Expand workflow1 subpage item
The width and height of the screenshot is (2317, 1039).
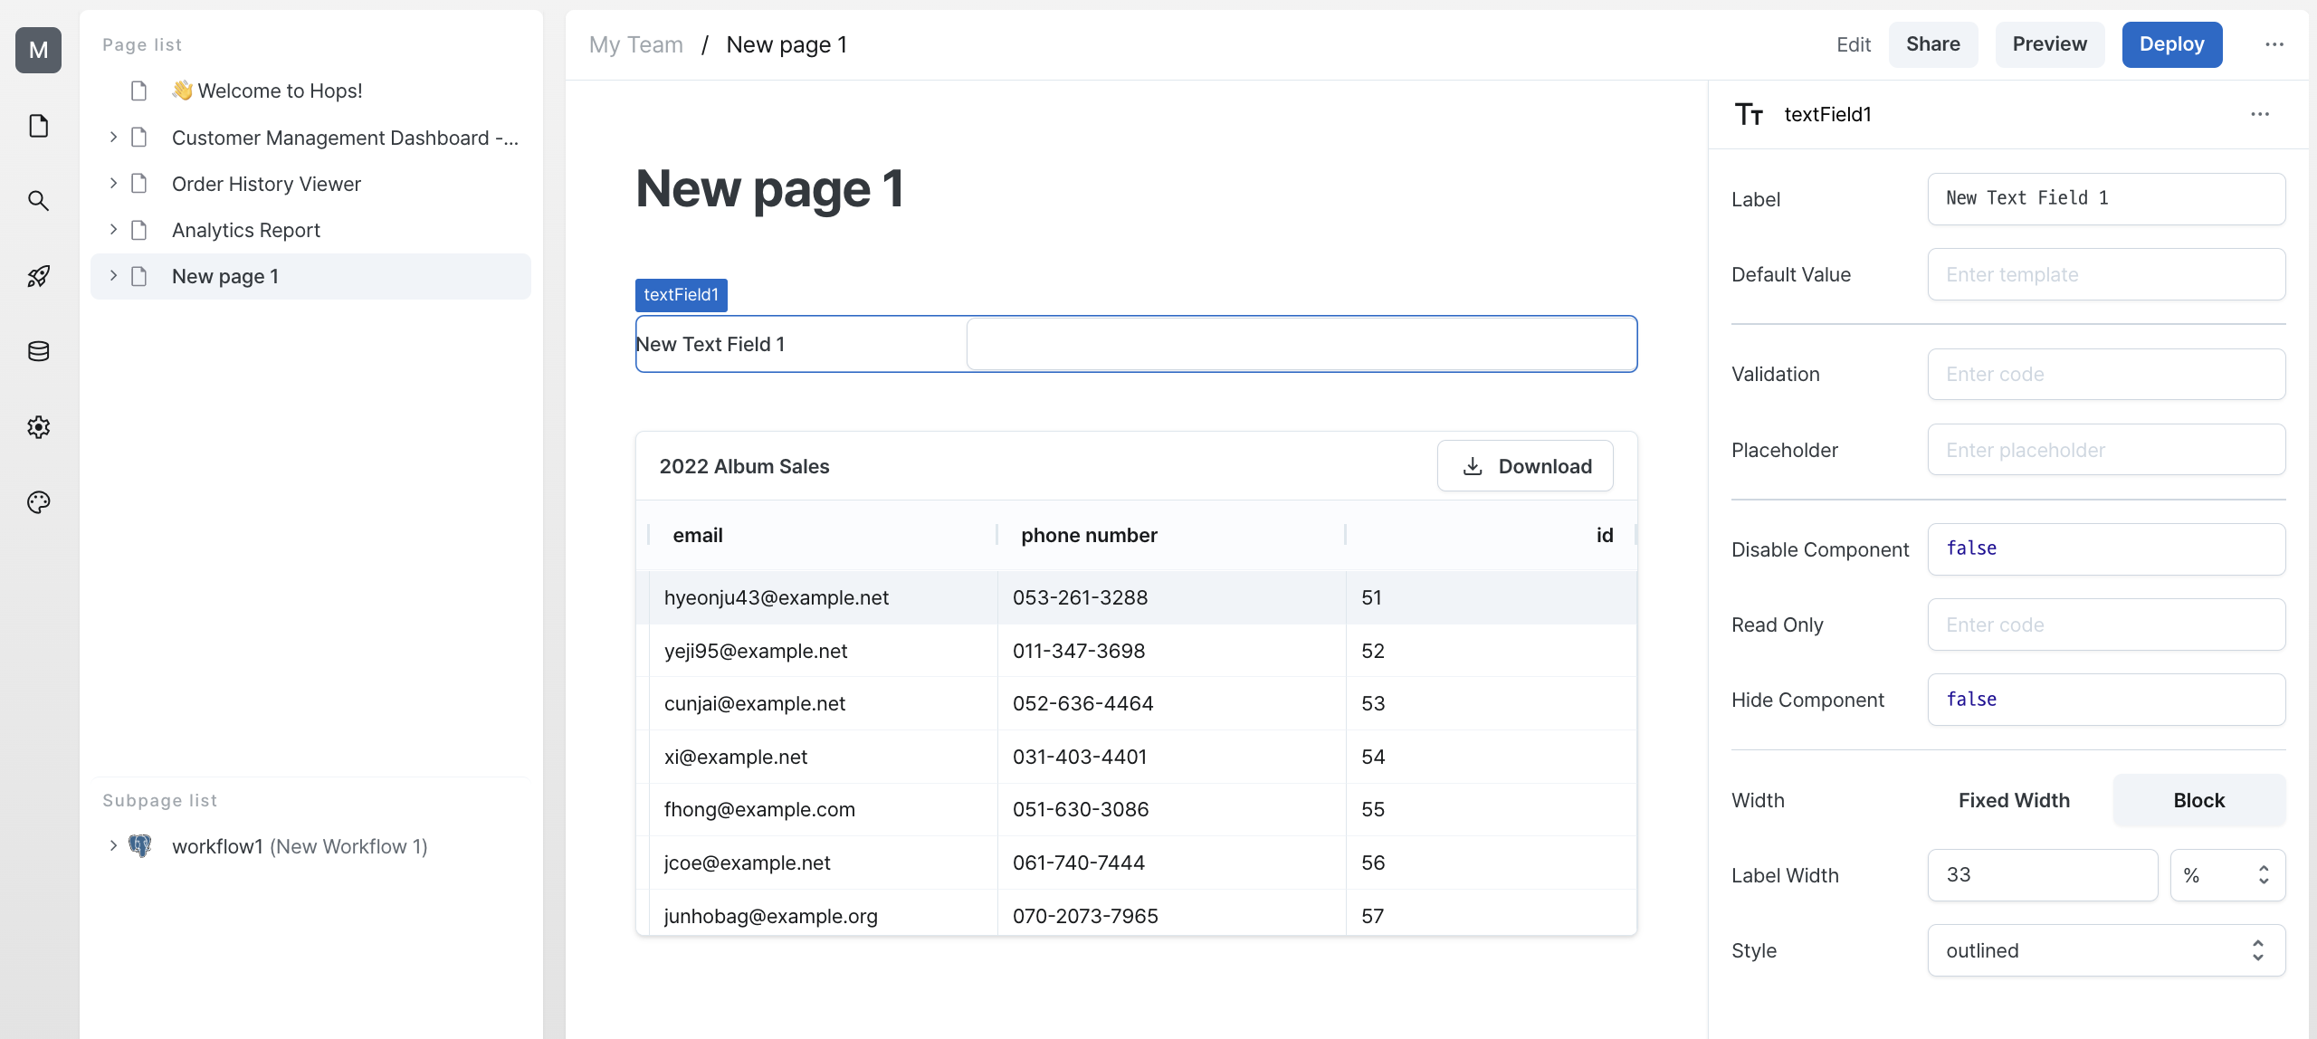click(x=113, y=845)
